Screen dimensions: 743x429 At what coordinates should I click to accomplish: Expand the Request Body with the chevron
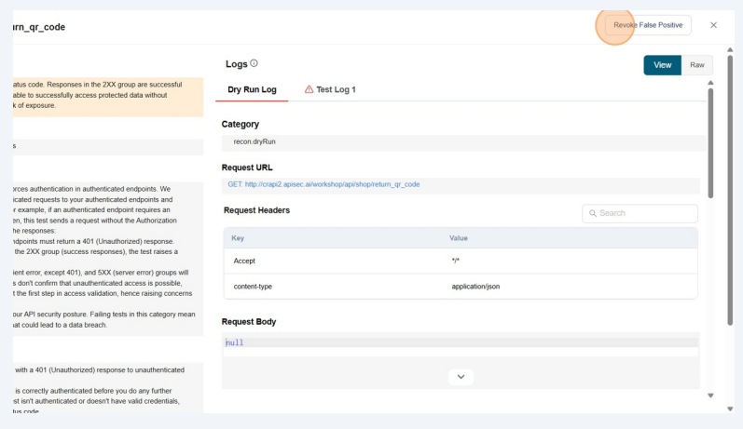[460, 376]
